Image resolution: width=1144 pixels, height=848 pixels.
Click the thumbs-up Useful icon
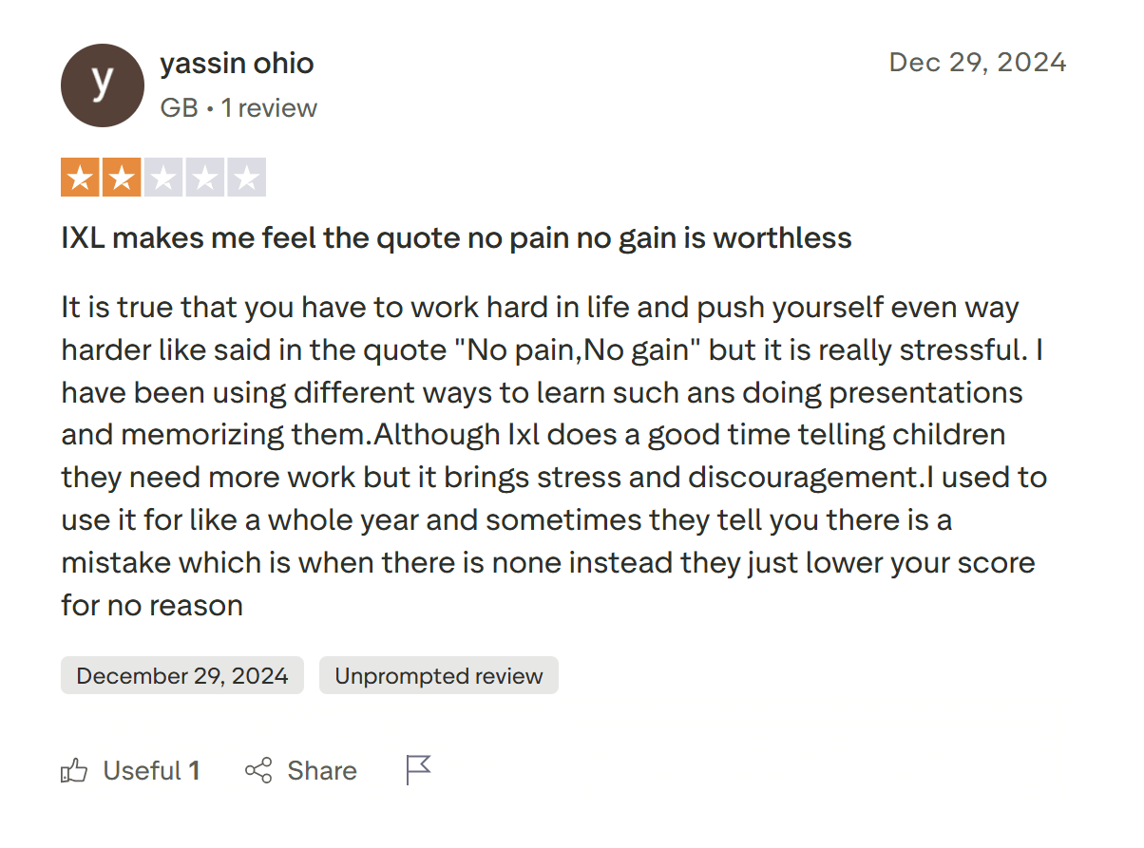pos(74,770)
